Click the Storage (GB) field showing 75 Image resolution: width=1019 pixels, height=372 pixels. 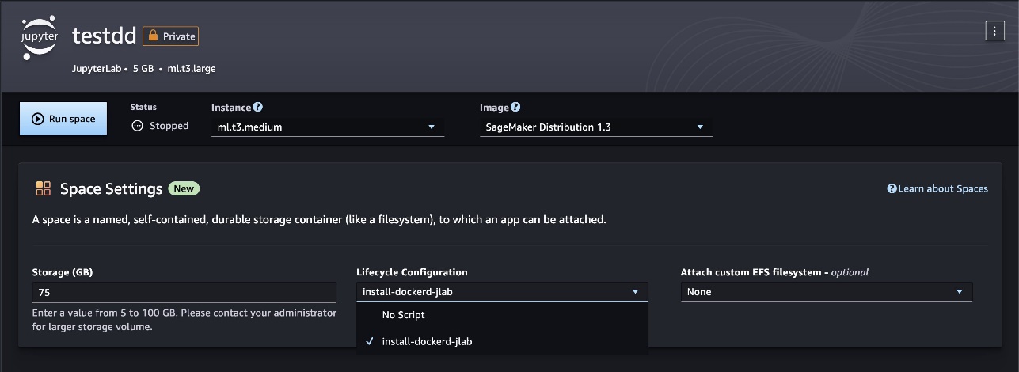184,292
